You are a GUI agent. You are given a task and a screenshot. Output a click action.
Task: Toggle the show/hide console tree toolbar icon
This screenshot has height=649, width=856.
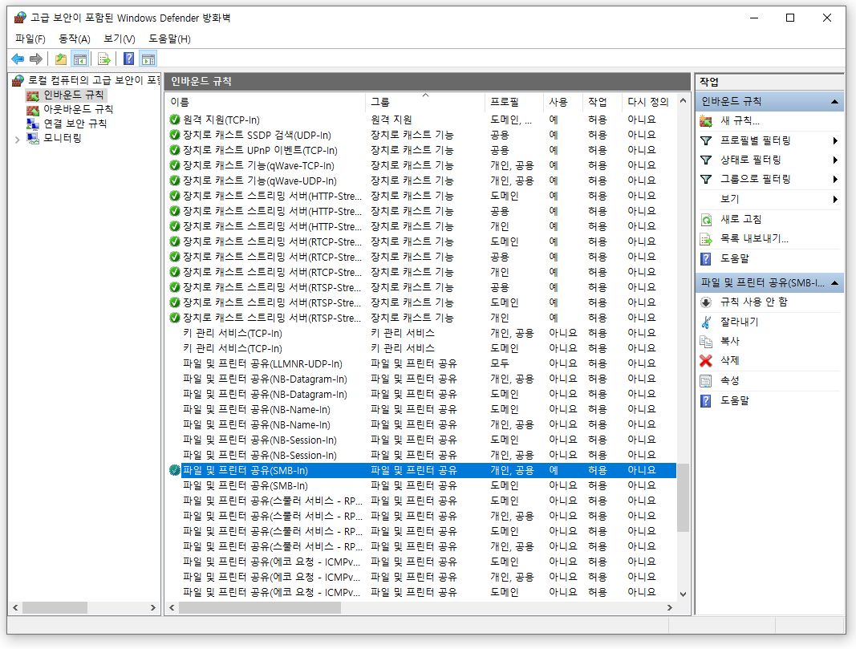click(80, 59)
